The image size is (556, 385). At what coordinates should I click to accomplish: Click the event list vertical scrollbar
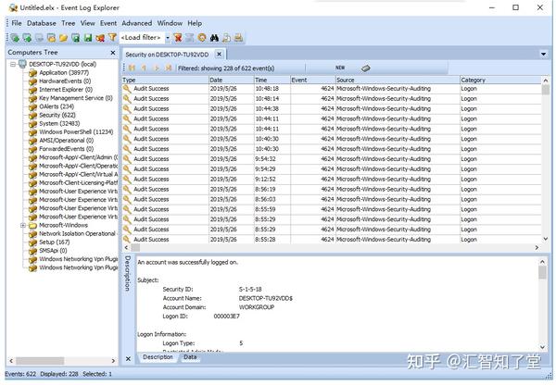point(546,159)
